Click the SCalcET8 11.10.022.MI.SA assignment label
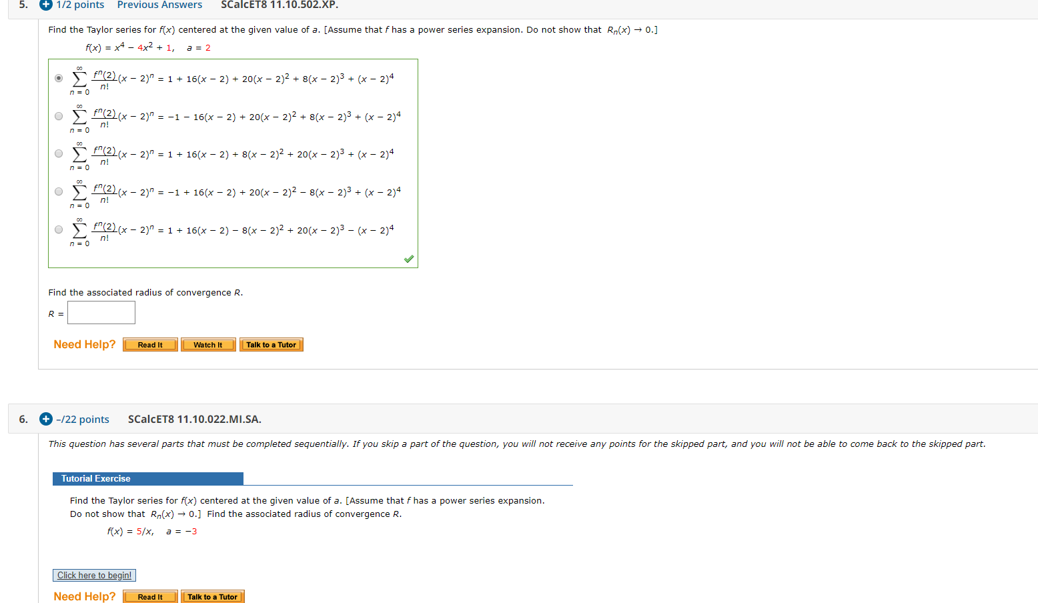Image resolution: width=1038 pixels, height=603 pixels. point(193,419)
